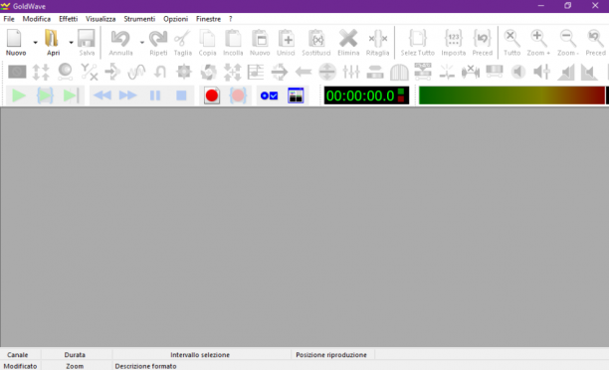Click the green-to-red level meter bar
Screen dimensions: 609x370
[511, 95]
